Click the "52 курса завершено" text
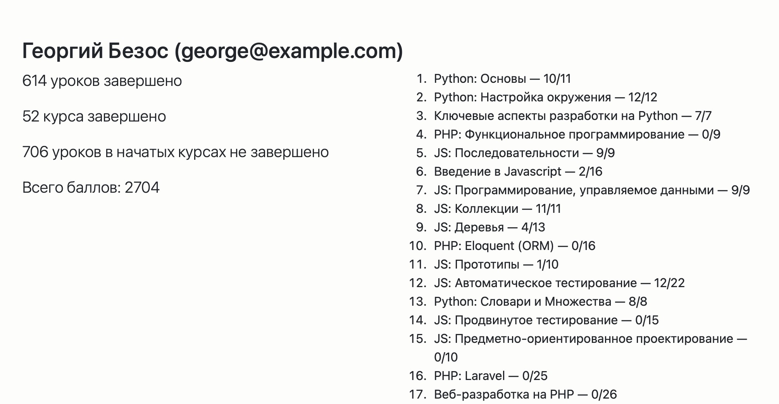 94,116
